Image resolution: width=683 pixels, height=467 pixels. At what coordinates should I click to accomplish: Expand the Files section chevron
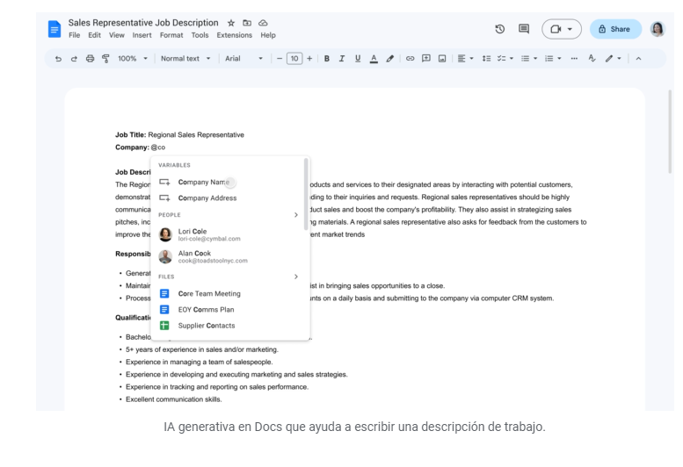click(295, 277)
